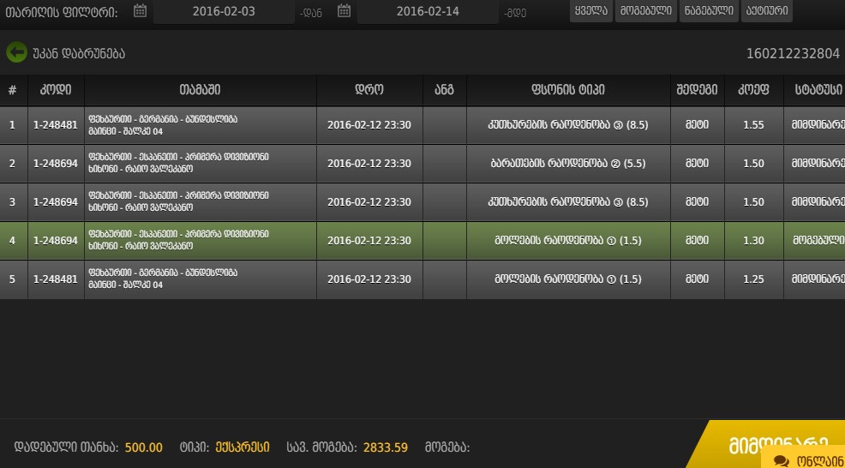
Task: Select the აქტიური filter tab
Action: [x=767, y=11]
